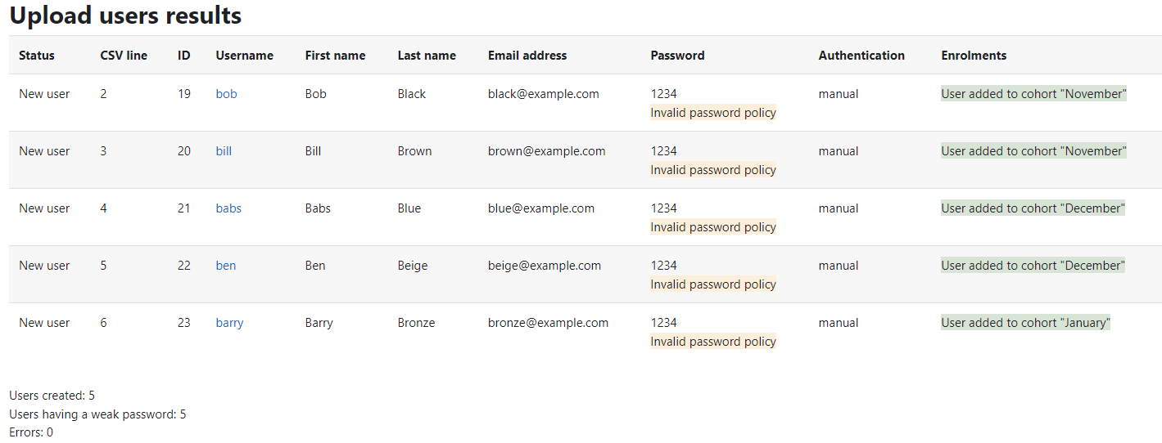Click the CSV line column header
This screenshot has height=443, width=1162.
[124, 56]
